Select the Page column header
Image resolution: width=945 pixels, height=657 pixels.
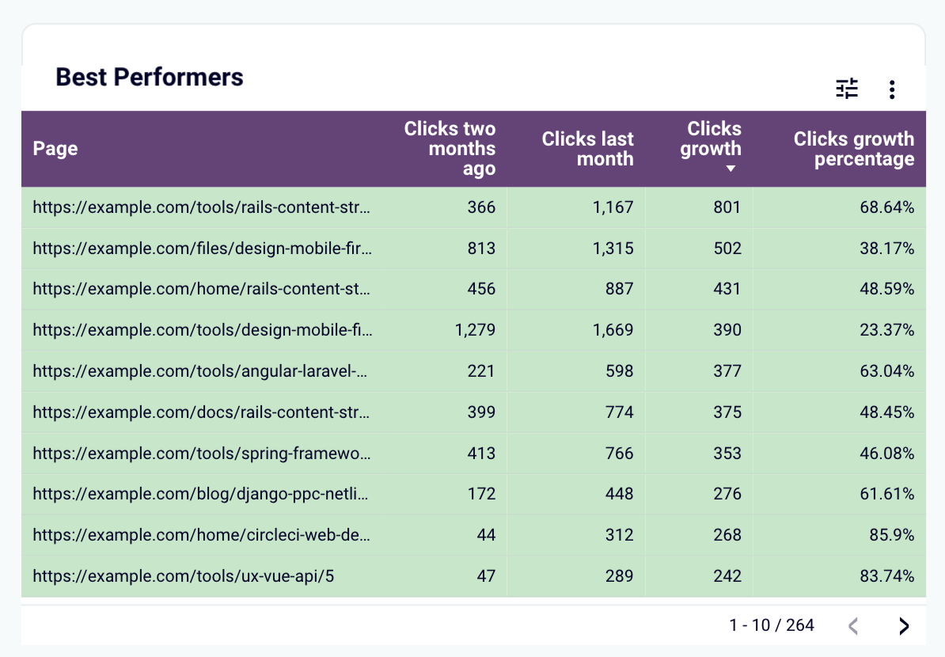pyautogui.click(x=55, y=149)
